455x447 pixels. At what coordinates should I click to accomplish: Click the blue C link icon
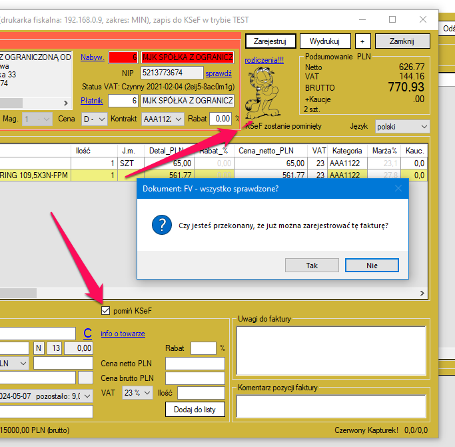pos(87,333)
